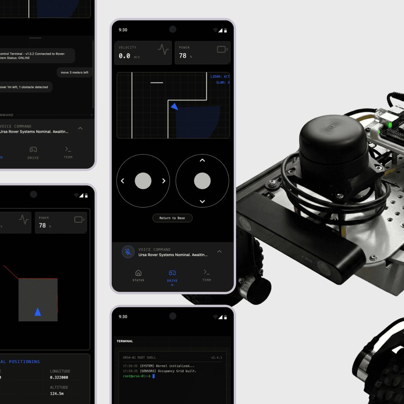
Task: Tap the status battery icon on positioning screen
Action: [x=86, y=195]
